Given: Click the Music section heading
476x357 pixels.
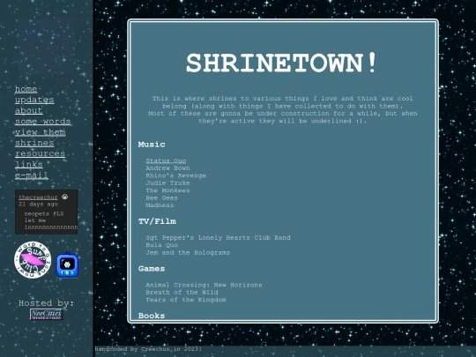Looking at the screenshot, I should tap(152, 145).
